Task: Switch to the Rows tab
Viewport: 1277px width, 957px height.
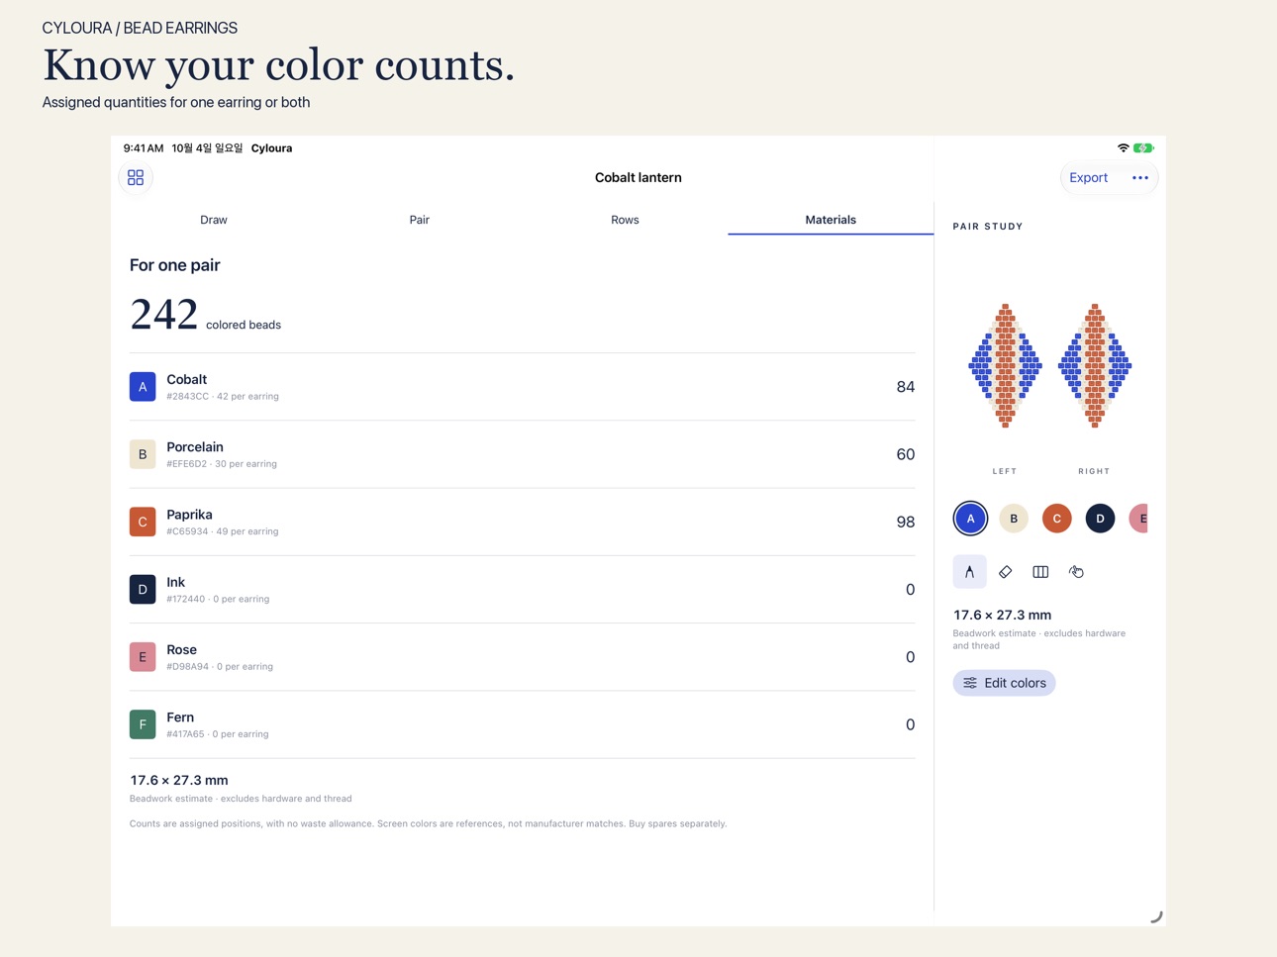Action: [x=625, y=220]
